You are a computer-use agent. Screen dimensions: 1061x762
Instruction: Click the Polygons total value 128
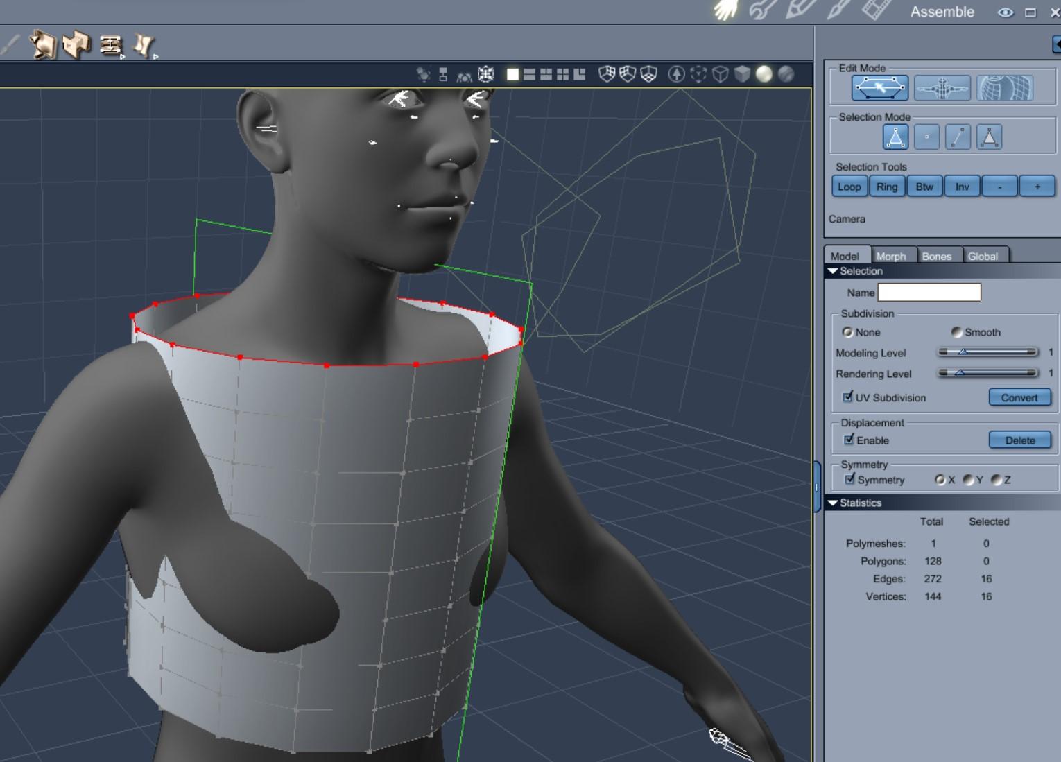[933, 561]
